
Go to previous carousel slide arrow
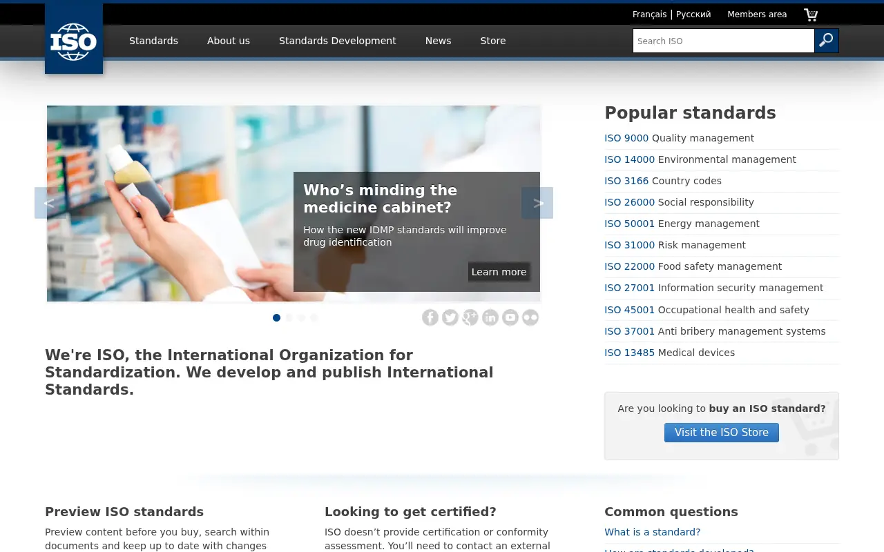tap(50, 203)
